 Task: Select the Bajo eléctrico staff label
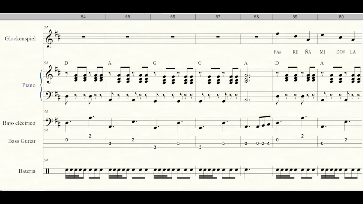pos(19,123)
